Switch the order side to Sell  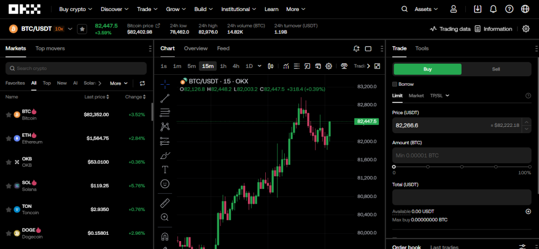pyautogui.click(x=496, y=69)
